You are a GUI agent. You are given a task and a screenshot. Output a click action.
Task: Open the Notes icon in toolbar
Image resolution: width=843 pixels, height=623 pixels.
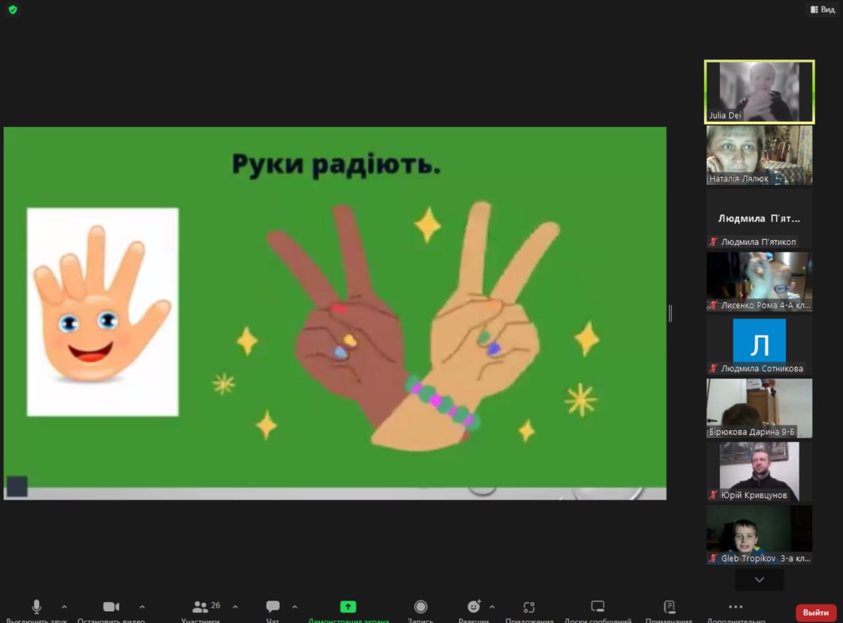(x=669, y=607)
